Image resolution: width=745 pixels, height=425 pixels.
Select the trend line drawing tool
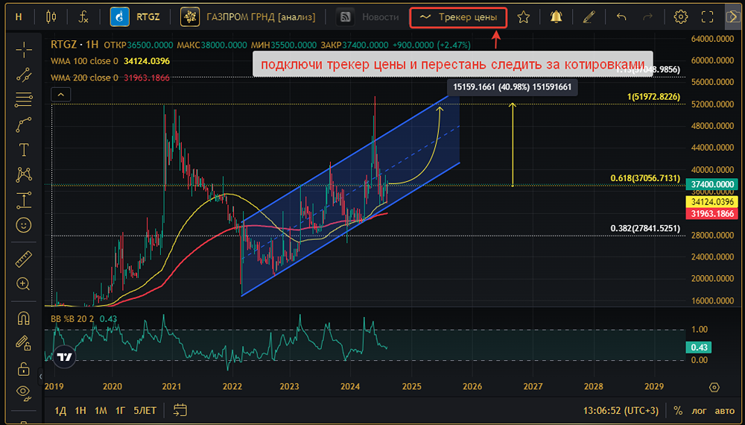click(x=24, y=74)
